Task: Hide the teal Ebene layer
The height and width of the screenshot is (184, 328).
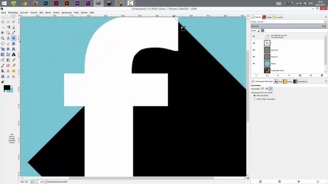Action: (254, 63)
